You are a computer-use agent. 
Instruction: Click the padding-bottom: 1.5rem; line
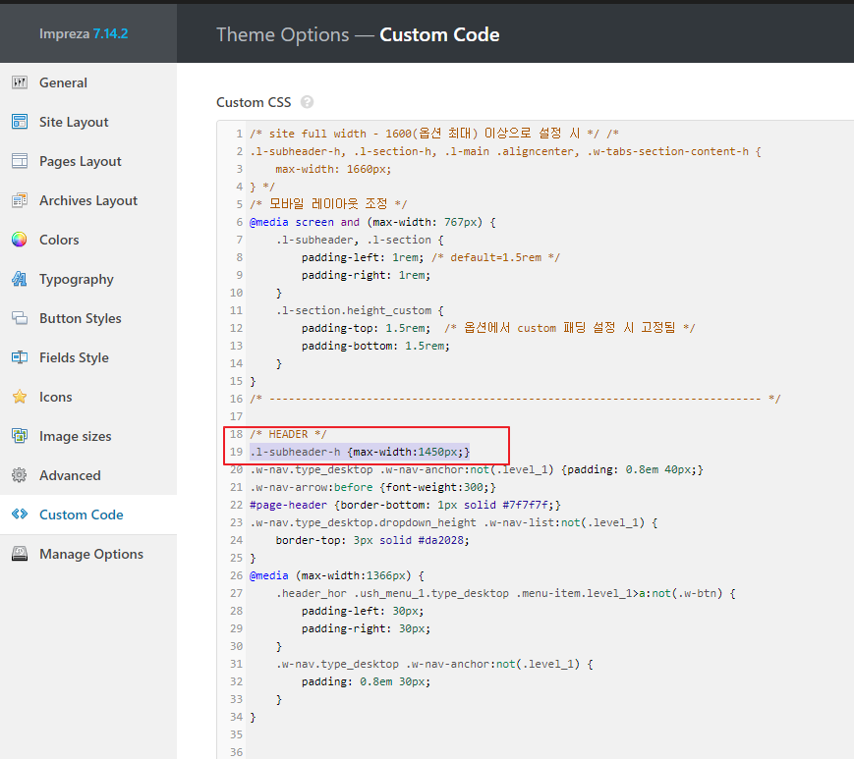point(375,346)
